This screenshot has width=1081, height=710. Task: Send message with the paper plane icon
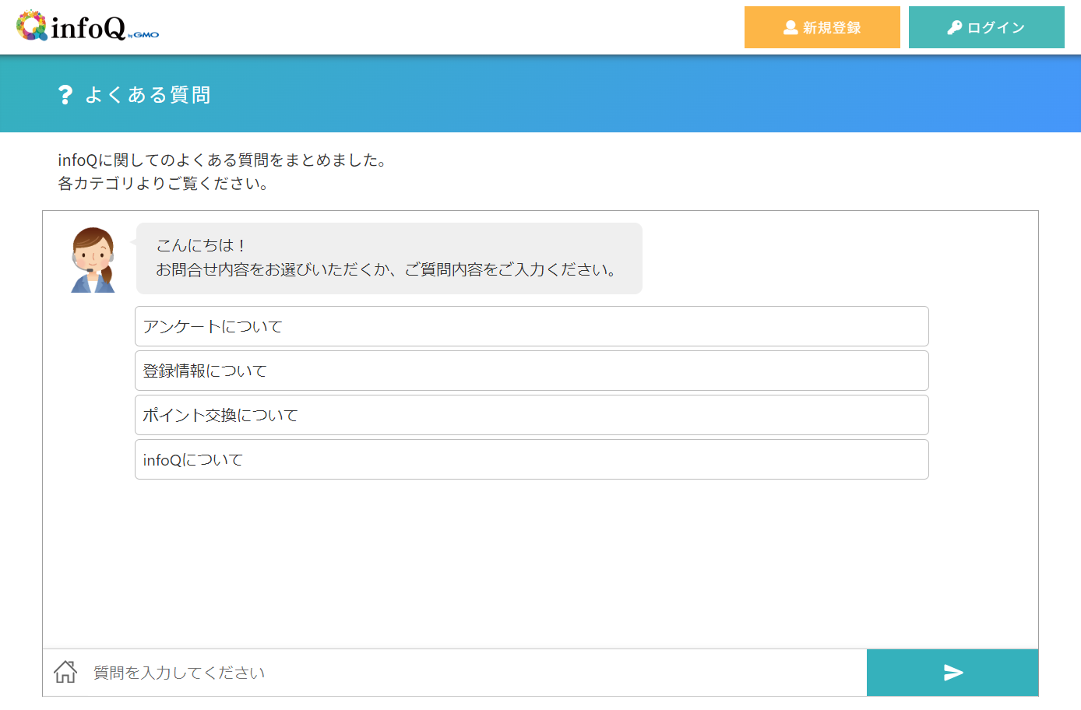tap(952, 673)
